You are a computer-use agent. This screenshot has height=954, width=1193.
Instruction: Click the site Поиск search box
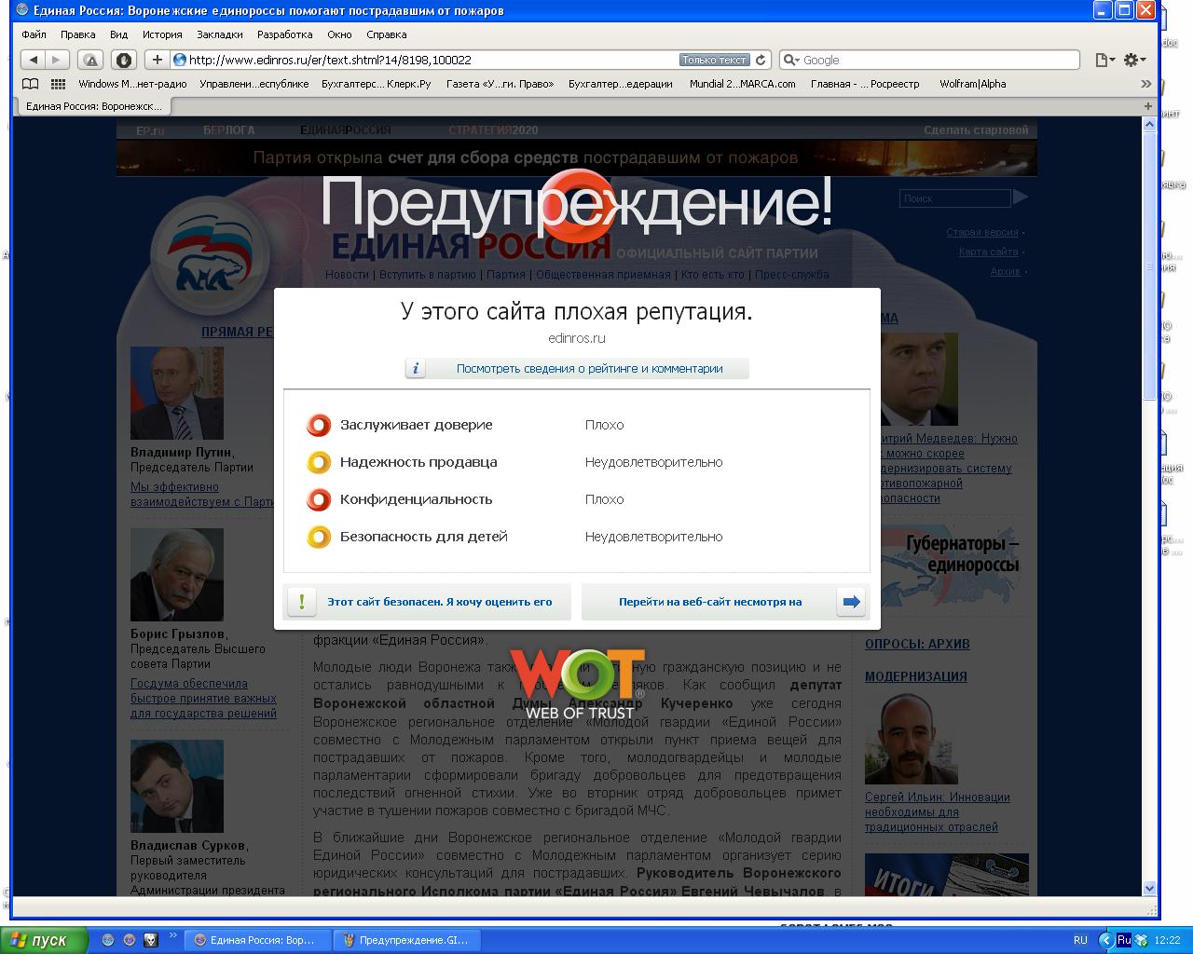954,198
